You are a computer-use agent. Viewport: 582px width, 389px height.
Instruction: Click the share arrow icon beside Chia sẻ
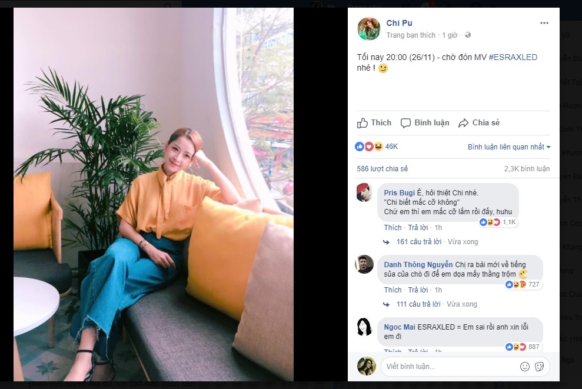coord(465,122)
